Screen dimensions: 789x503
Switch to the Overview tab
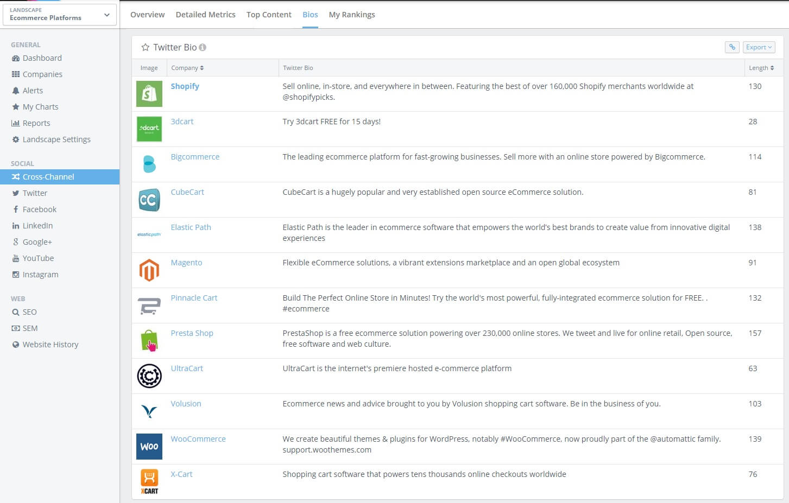click(x=148, y=15)
